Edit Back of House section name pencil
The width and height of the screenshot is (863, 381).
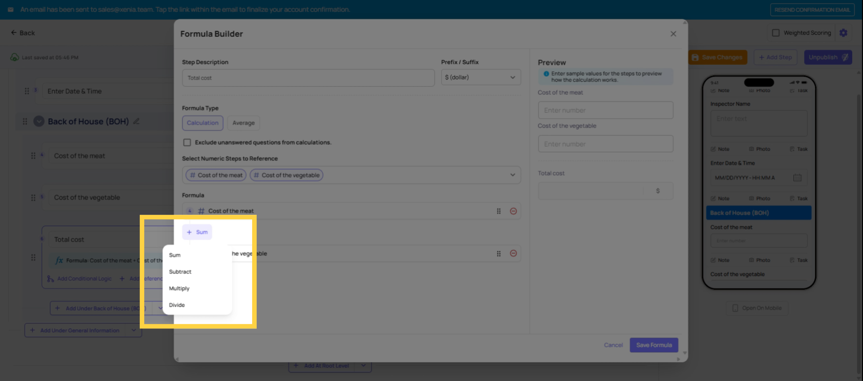[x=137, y=121]
